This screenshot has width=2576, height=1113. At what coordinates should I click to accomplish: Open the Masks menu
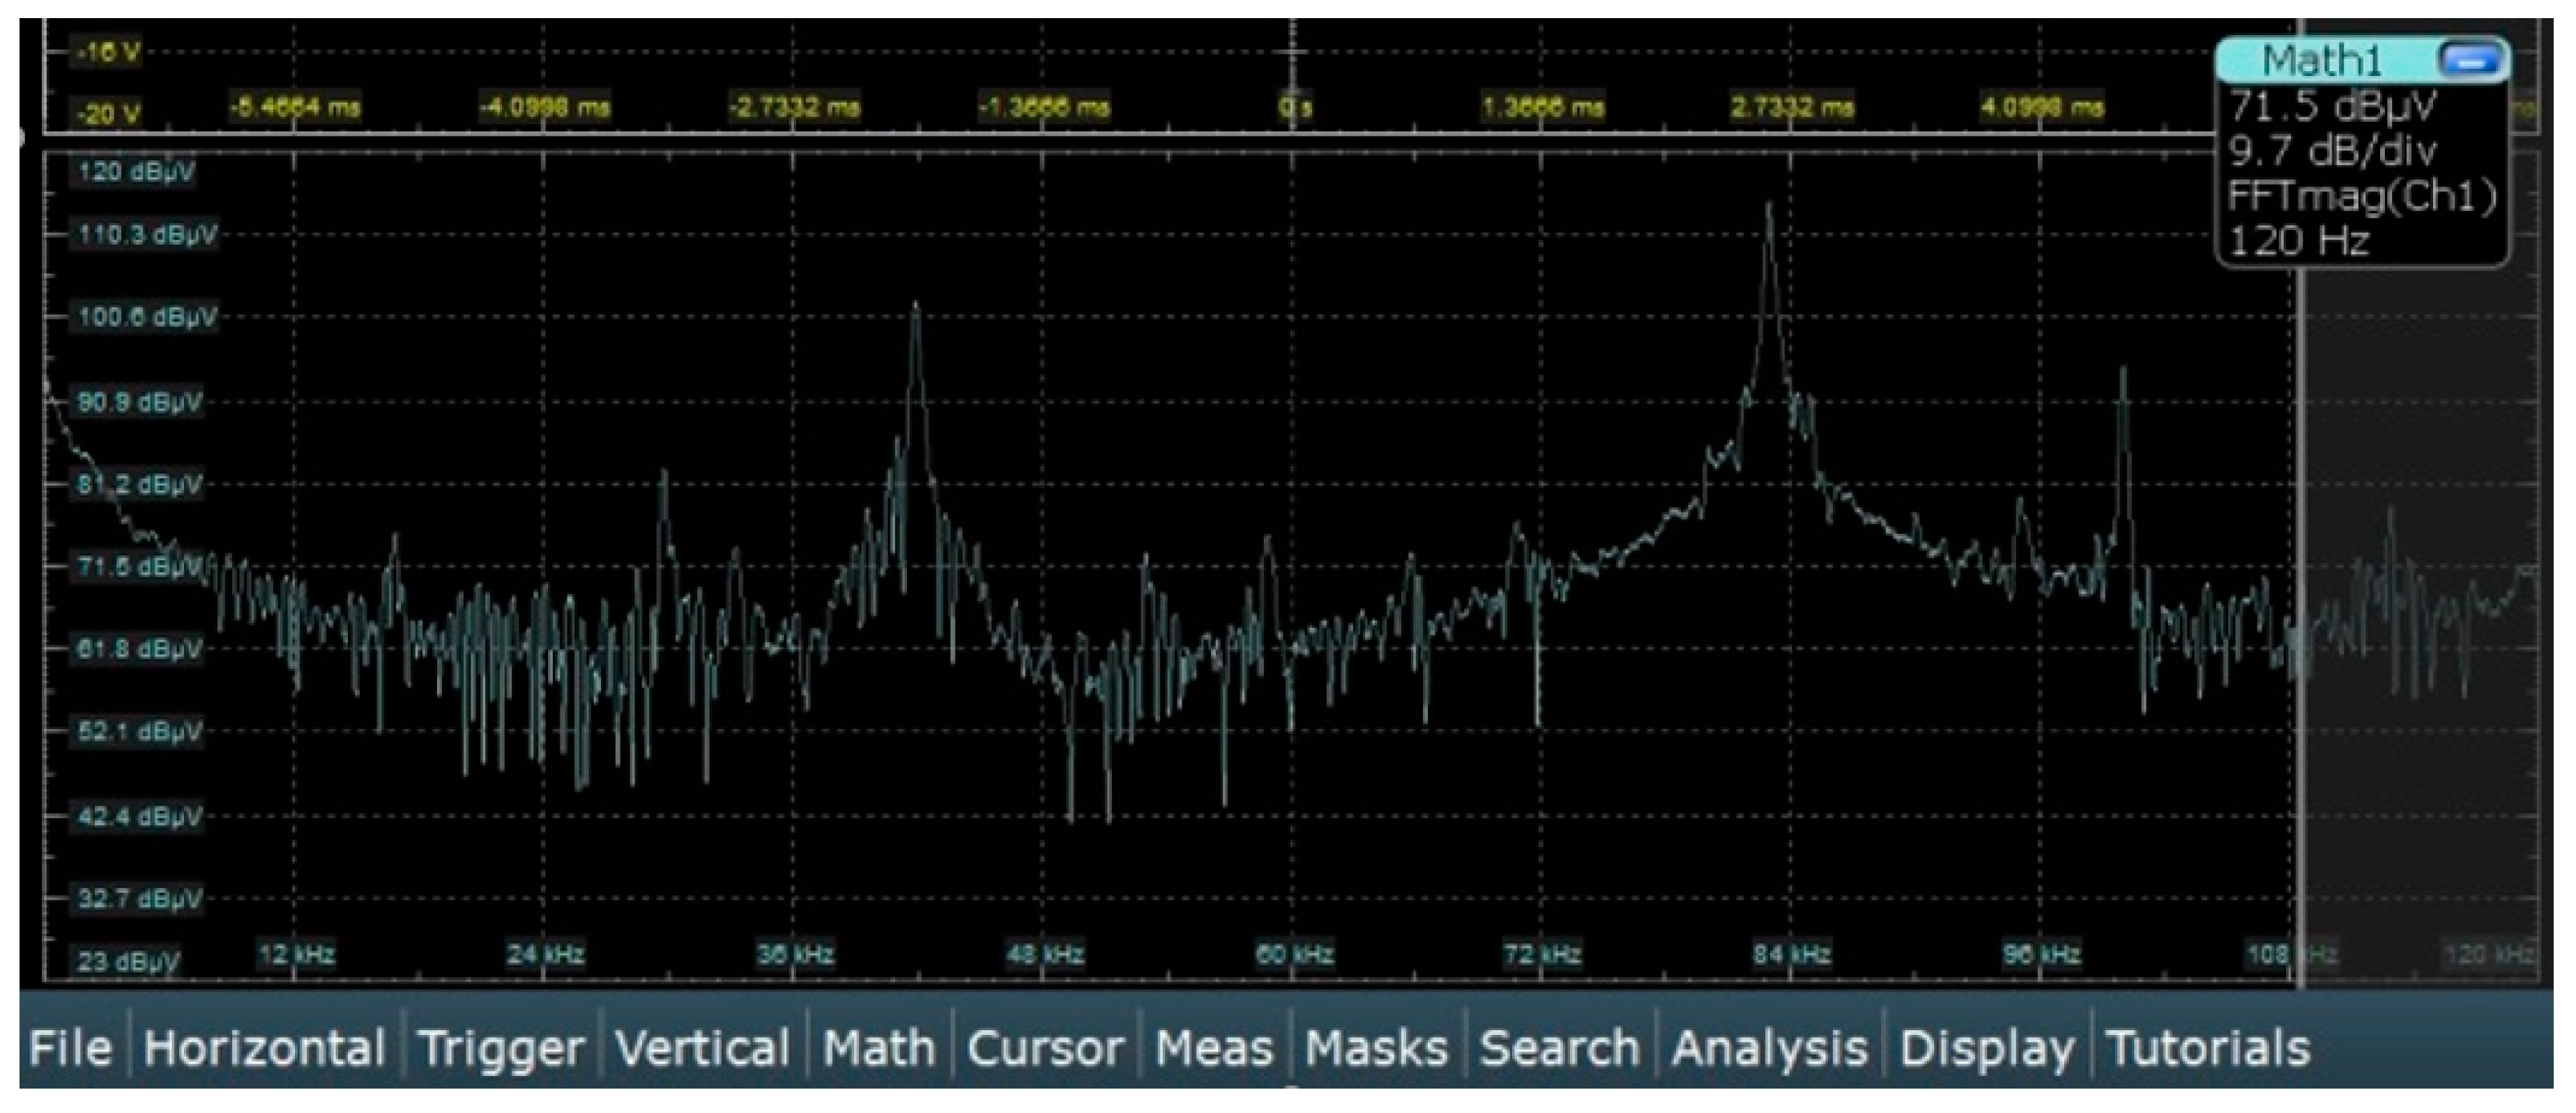1376,1049
